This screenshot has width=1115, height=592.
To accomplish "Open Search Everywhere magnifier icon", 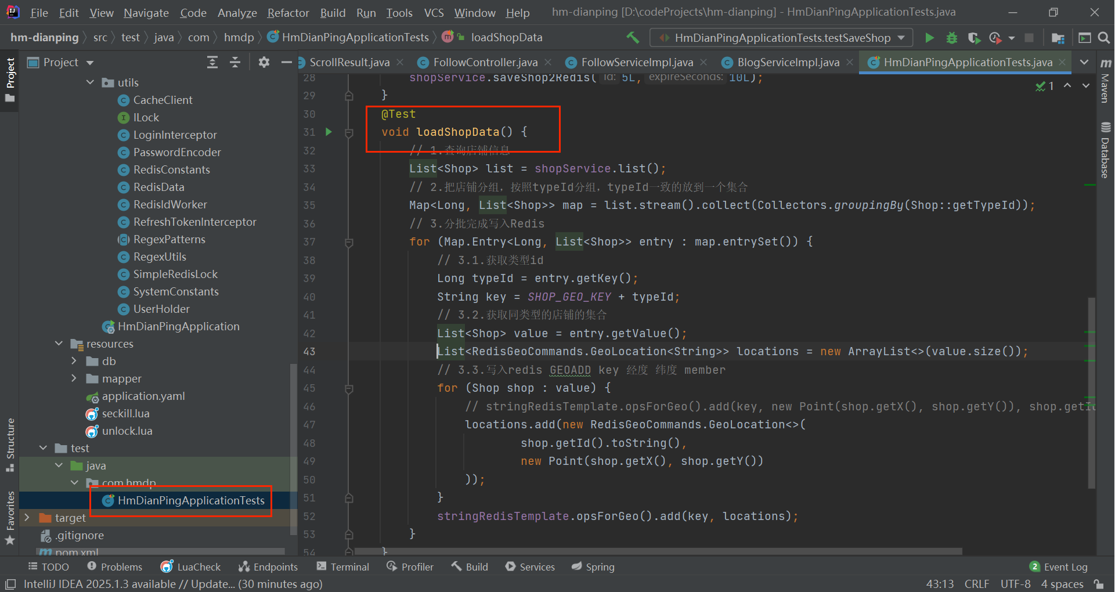I will tap(1104, 38).
